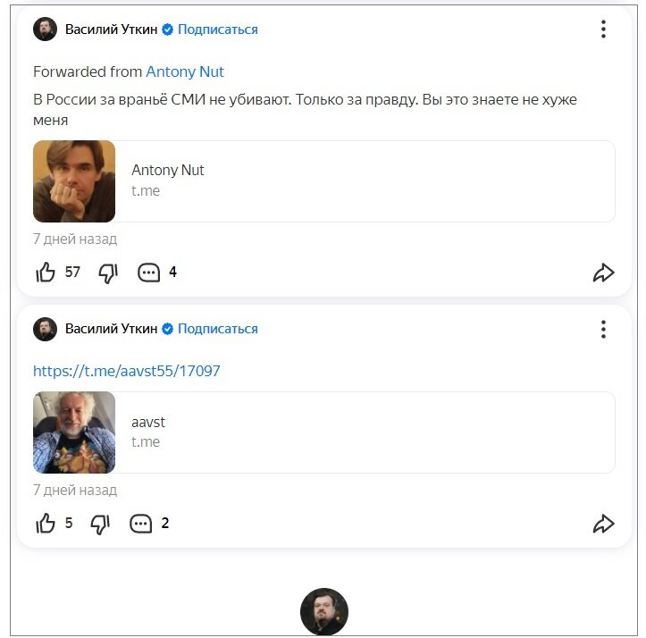Click the round profile avatar at the bottom

click(x=323, y=612)
